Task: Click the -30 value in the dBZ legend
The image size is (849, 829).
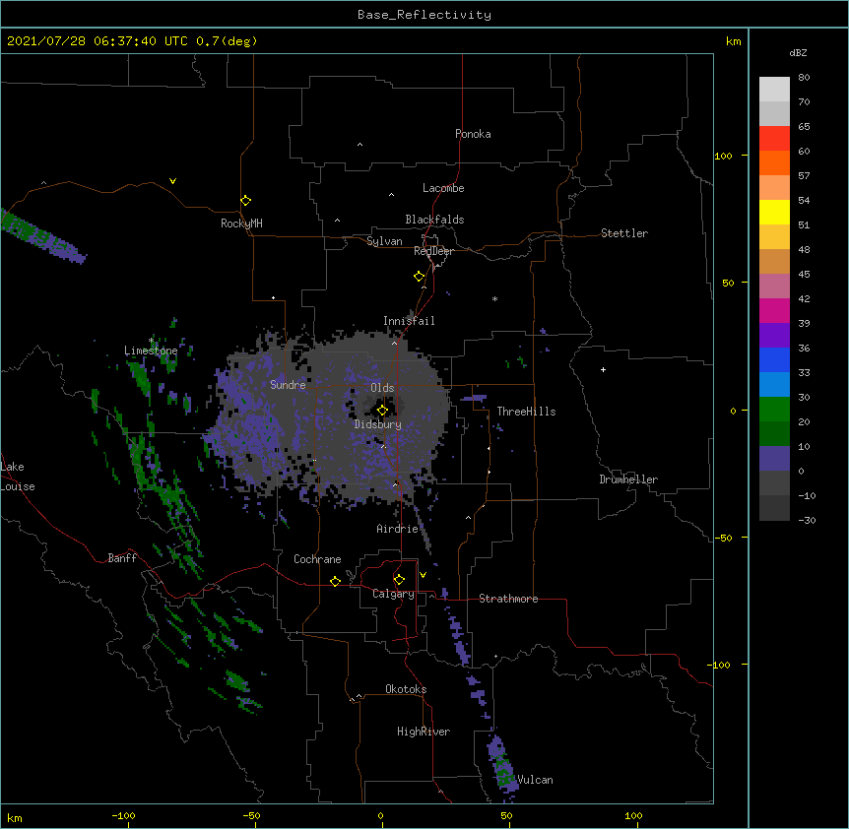Action: click(807, 520)
